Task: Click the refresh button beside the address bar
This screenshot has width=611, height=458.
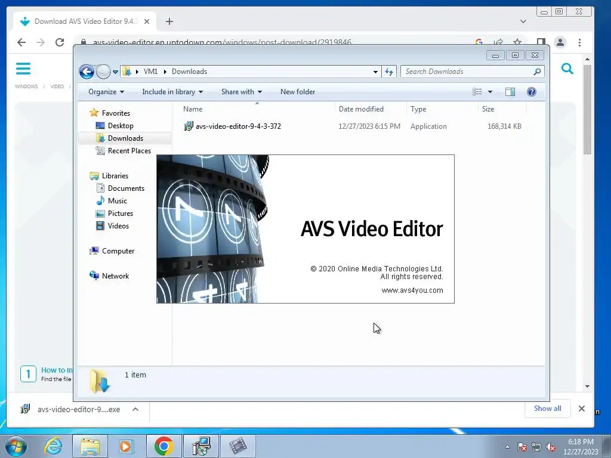Action: [389, 72]
